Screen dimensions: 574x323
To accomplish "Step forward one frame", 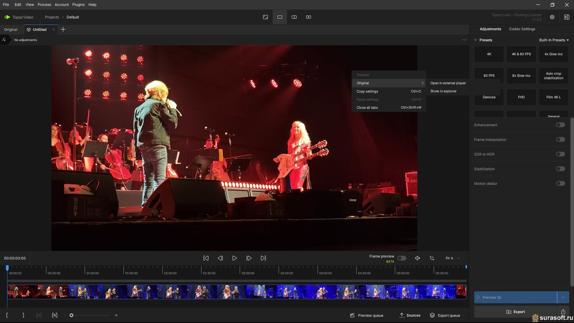I will [249, 258].
